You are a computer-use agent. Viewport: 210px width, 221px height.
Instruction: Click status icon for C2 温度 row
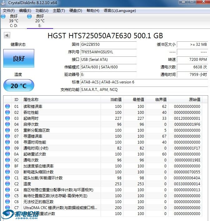[x=7, y=184]
